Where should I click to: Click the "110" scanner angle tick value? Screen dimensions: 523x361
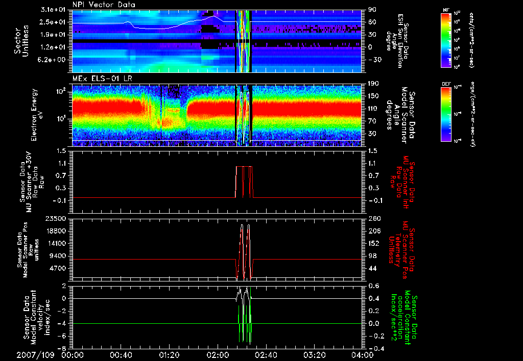(374, 109)
